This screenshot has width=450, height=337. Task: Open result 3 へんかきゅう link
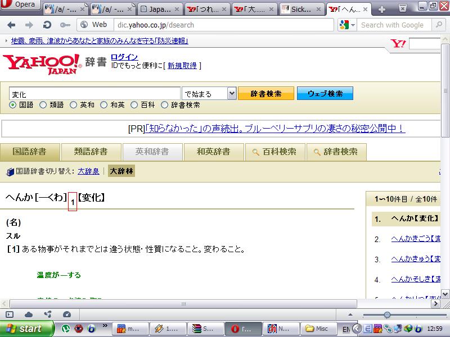pyautogui.click(x=416, y=259)
